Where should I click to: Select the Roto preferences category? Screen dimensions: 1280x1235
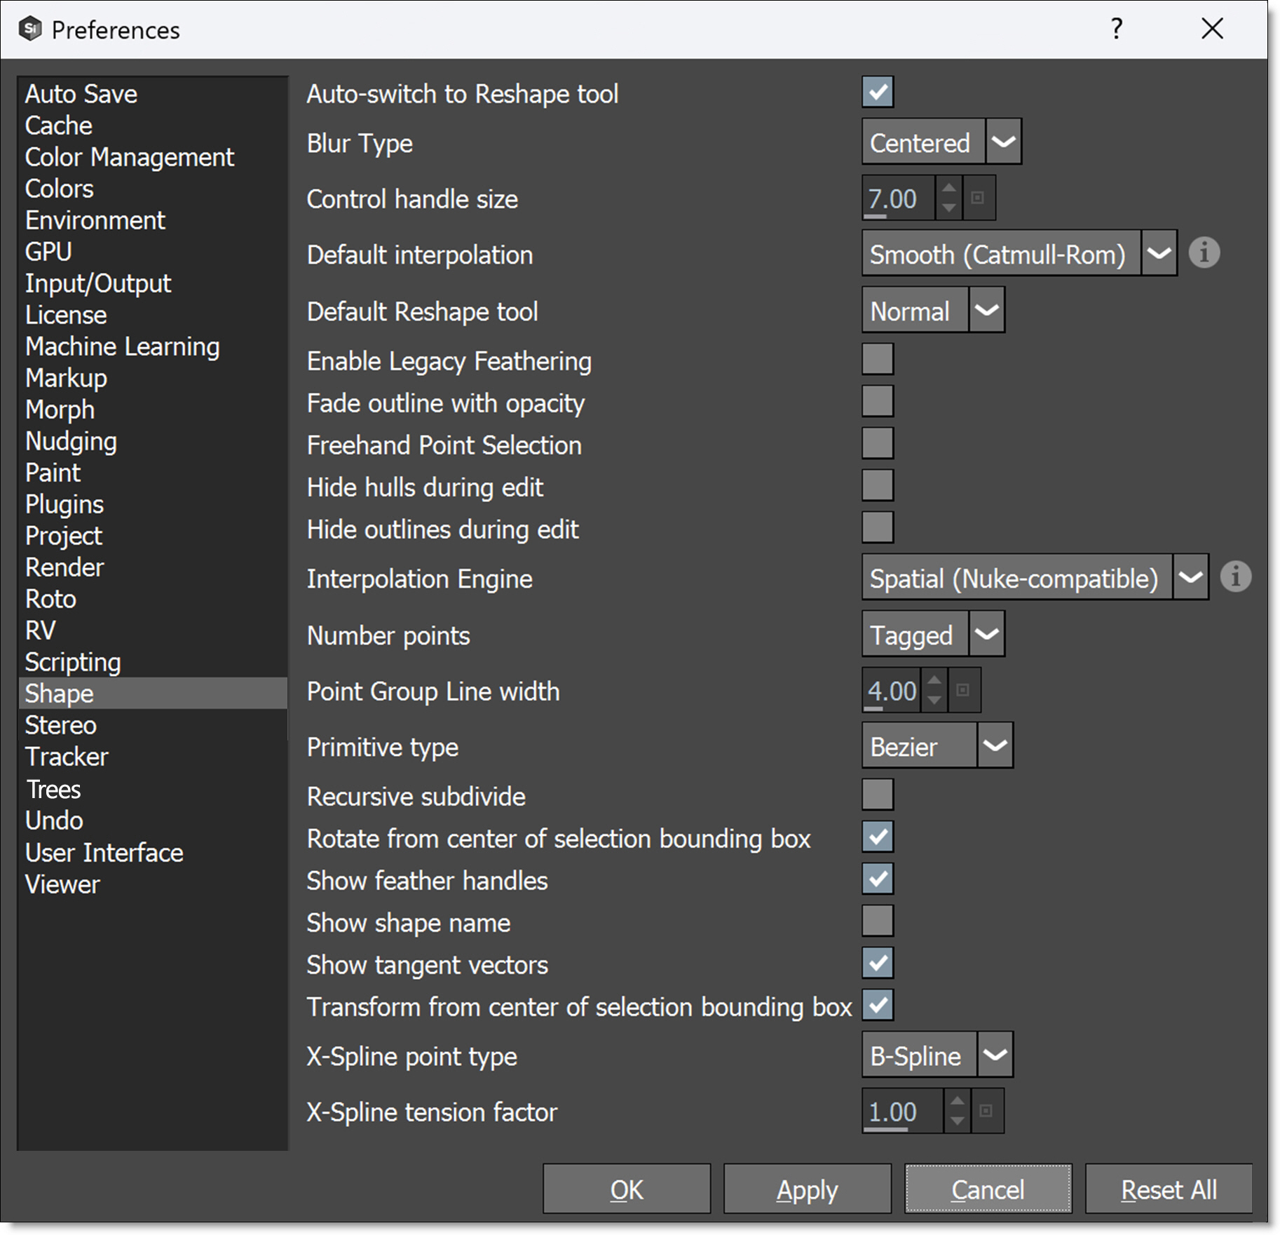click(x=50, y=599)
